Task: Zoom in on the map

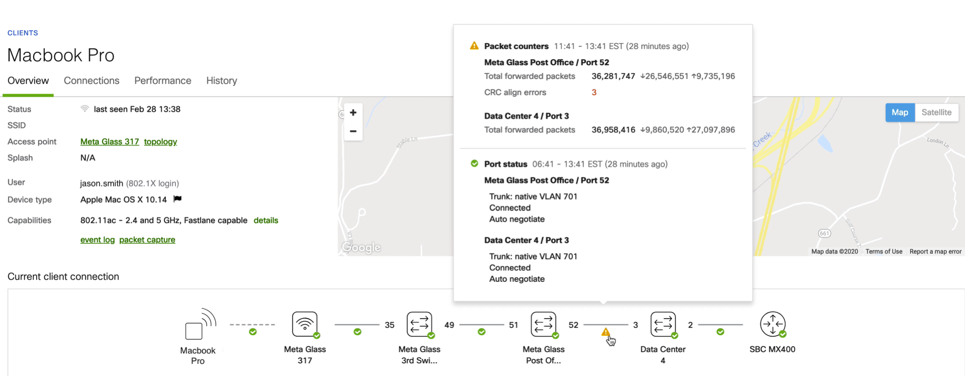Action: point(353,113)
